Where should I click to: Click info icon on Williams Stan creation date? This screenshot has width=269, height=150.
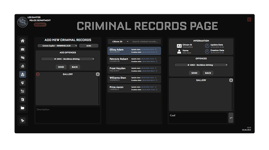point(156,80)
